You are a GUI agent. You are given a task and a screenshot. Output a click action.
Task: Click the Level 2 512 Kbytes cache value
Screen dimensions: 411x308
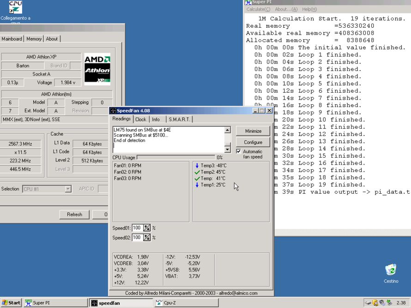(x=92, y=160)
